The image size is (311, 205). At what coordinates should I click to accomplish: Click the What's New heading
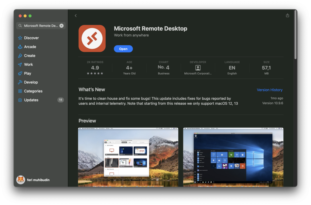coord(92,89)
